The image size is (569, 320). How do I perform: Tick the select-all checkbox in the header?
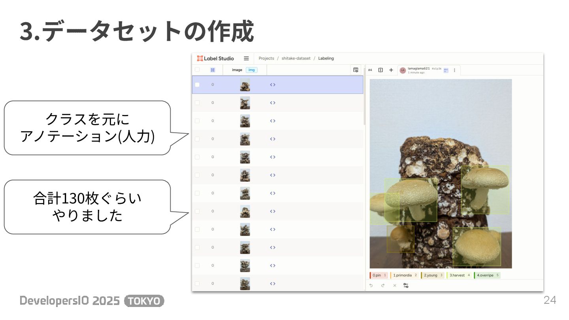197,70
